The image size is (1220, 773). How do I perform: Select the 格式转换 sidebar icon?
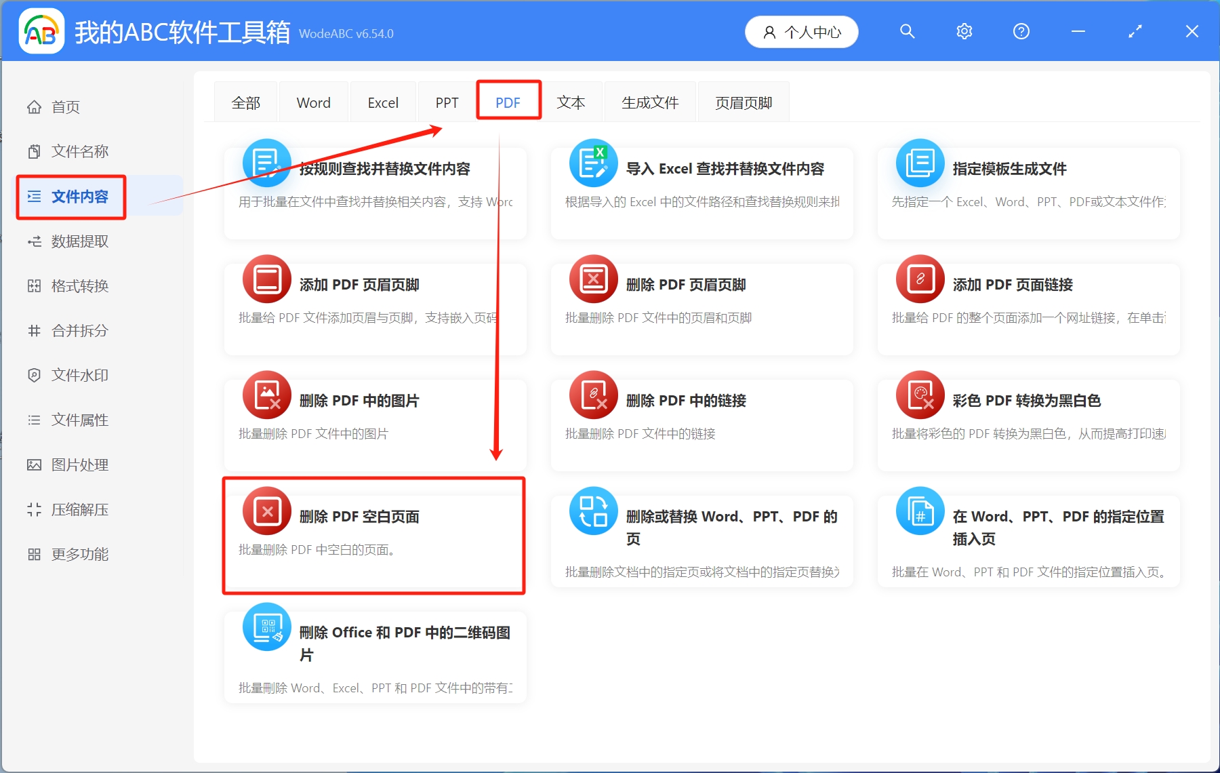click(x=35, y=285)
